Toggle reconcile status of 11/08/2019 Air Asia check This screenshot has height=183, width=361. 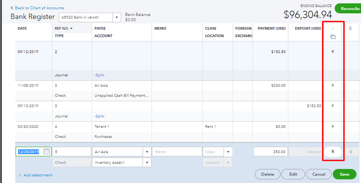point(333,86)
